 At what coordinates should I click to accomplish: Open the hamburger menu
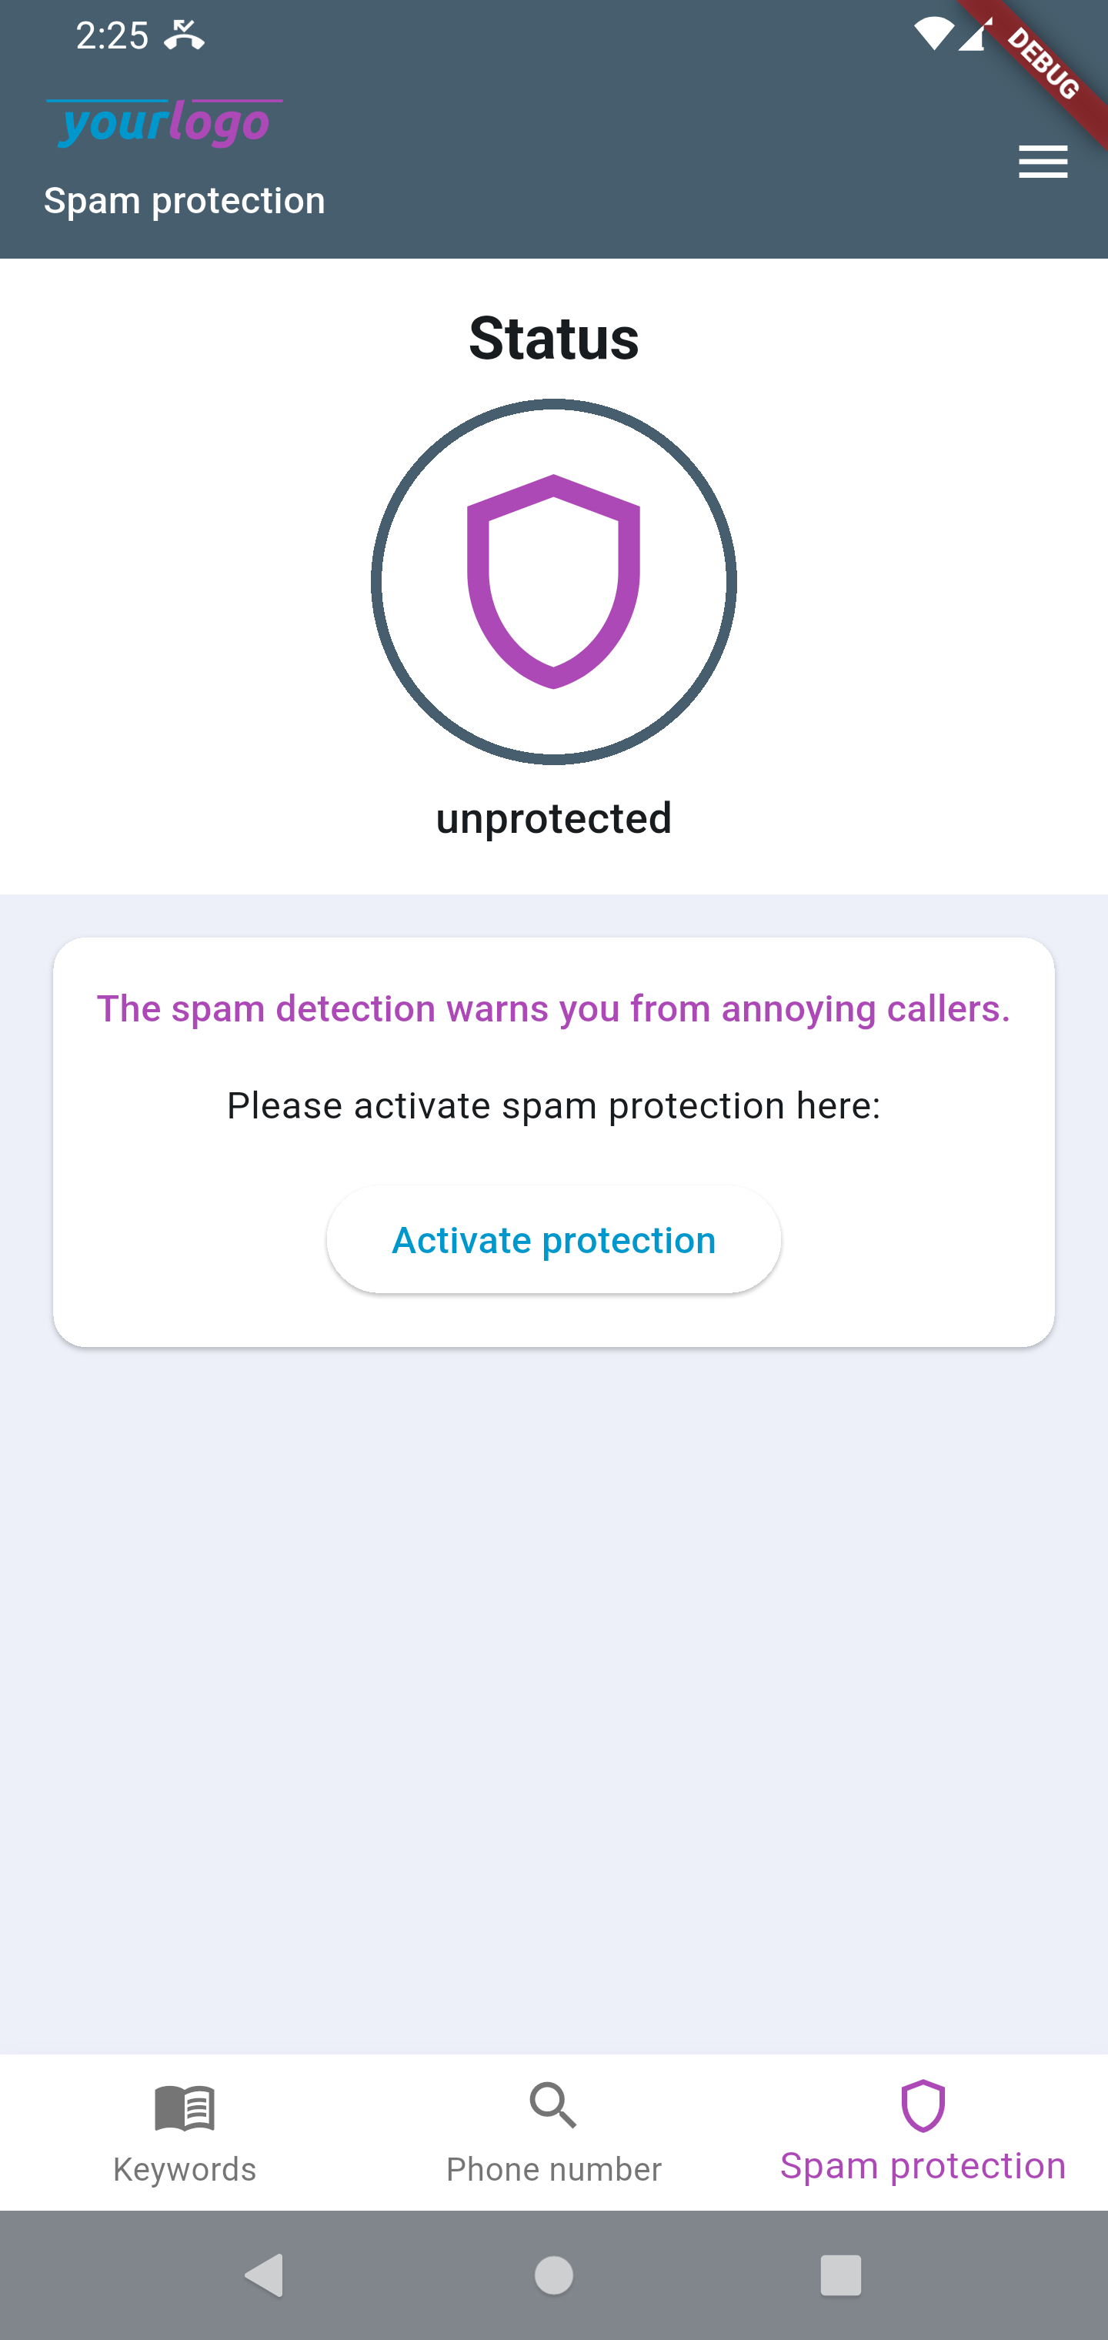(1043, 162)
